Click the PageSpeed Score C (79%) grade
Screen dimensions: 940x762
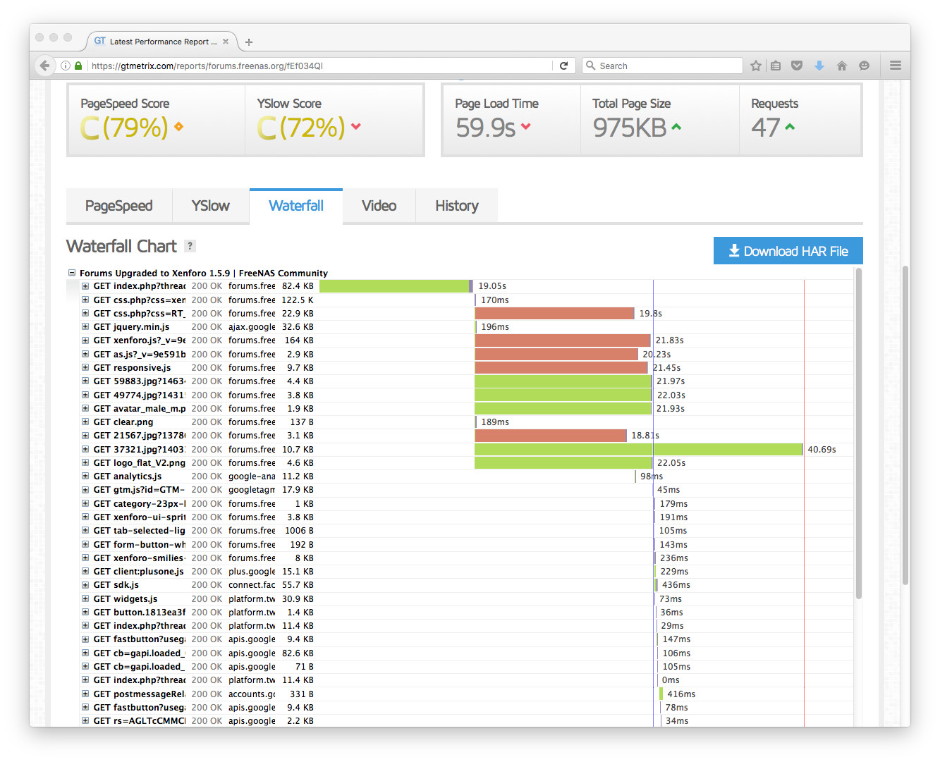coord(124,128)
